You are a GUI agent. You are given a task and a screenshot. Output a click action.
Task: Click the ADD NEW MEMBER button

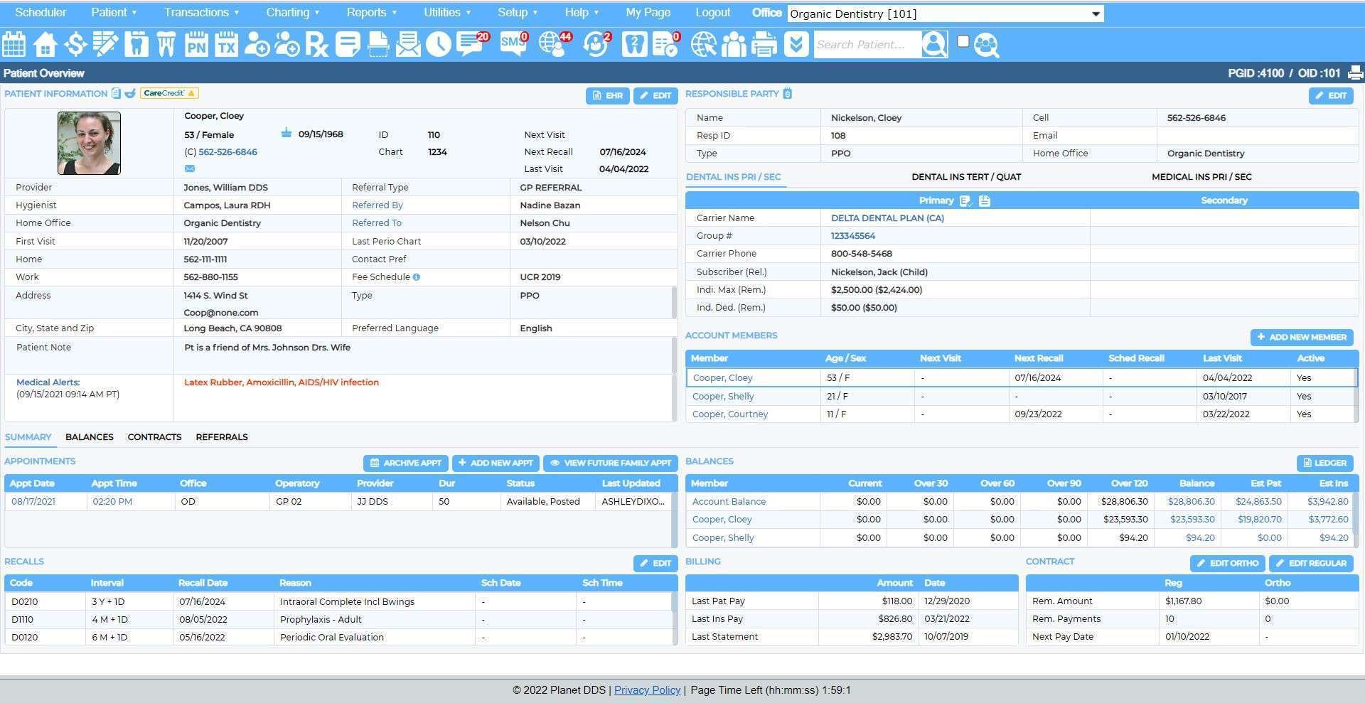tap(1301, 337)
